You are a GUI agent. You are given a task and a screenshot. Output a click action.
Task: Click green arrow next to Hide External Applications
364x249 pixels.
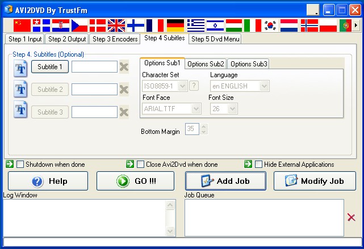tap(248, 164)
